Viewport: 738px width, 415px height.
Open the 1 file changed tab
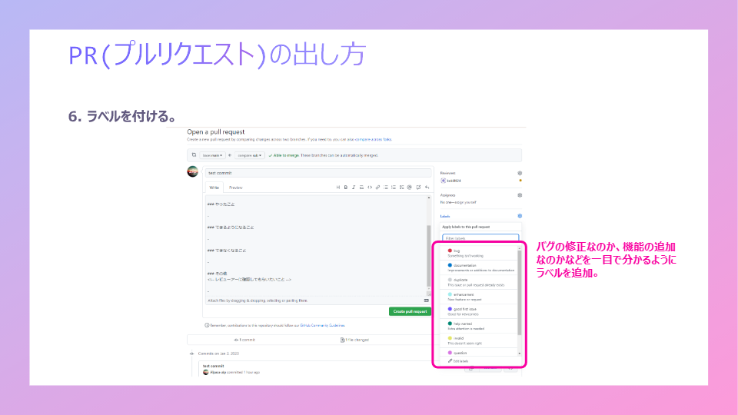pos(354,340)
